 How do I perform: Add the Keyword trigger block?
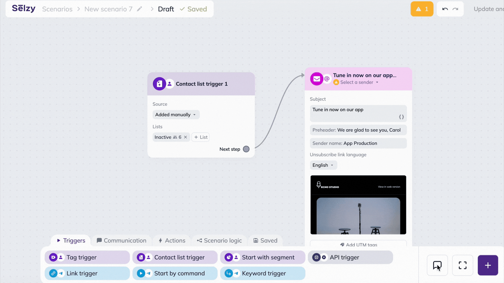tap(262, 273)
